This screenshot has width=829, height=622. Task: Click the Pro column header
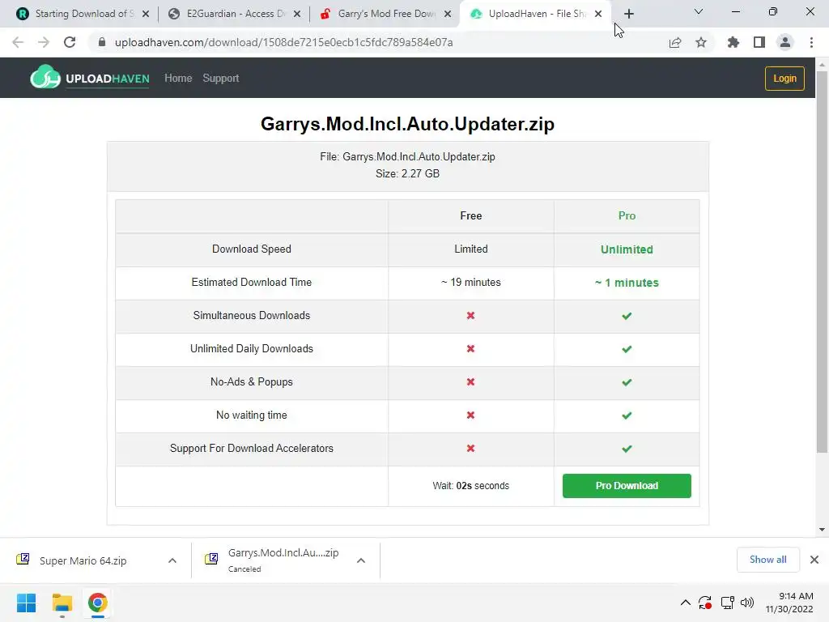[x=627, y=215]
